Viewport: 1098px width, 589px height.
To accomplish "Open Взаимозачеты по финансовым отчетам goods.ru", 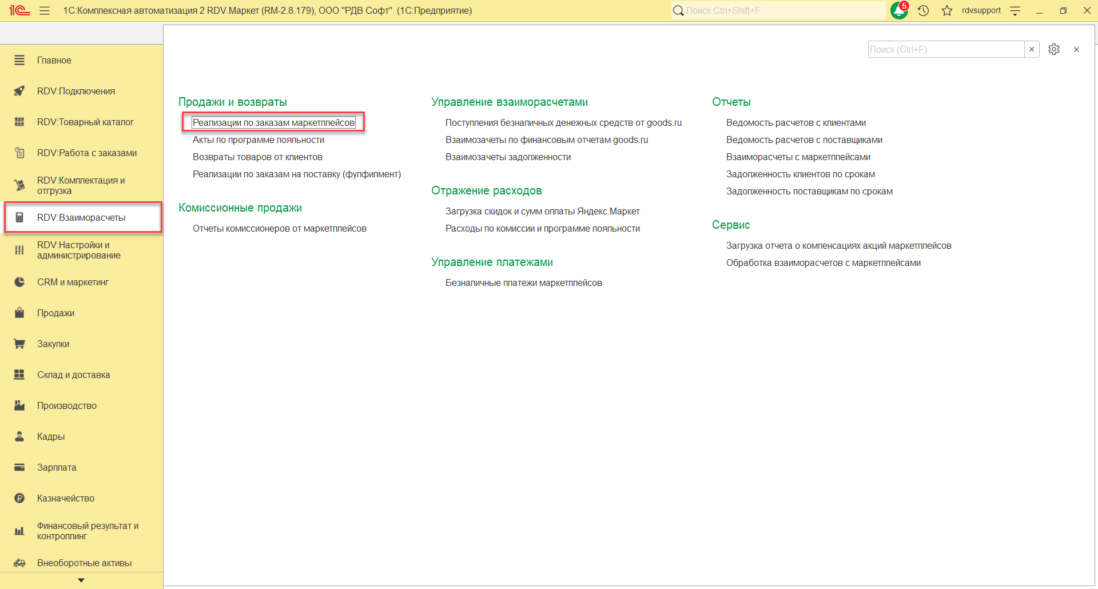I will click(547, 140).
